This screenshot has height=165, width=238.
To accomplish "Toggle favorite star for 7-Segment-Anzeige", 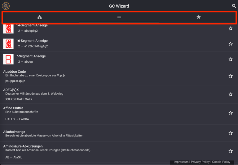I will [x=231, y=59].
